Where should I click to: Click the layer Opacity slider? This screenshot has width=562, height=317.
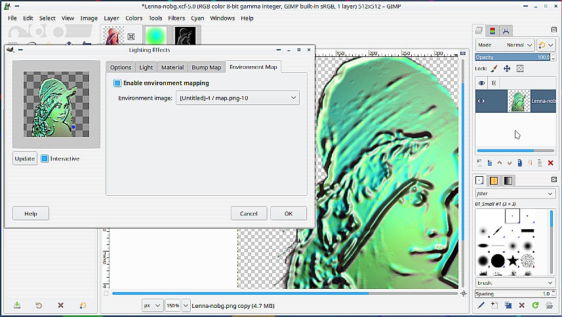(x=513, y=57)
